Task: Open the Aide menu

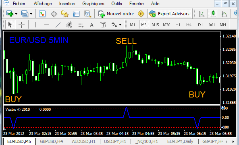Action: pyautogui.click(x=155, y=4)
